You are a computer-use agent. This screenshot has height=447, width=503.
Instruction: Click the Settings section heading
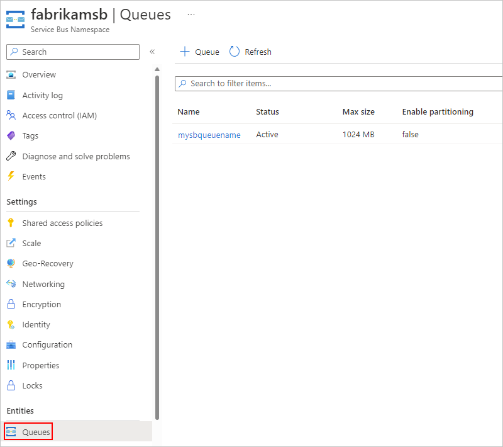point(21,202)
